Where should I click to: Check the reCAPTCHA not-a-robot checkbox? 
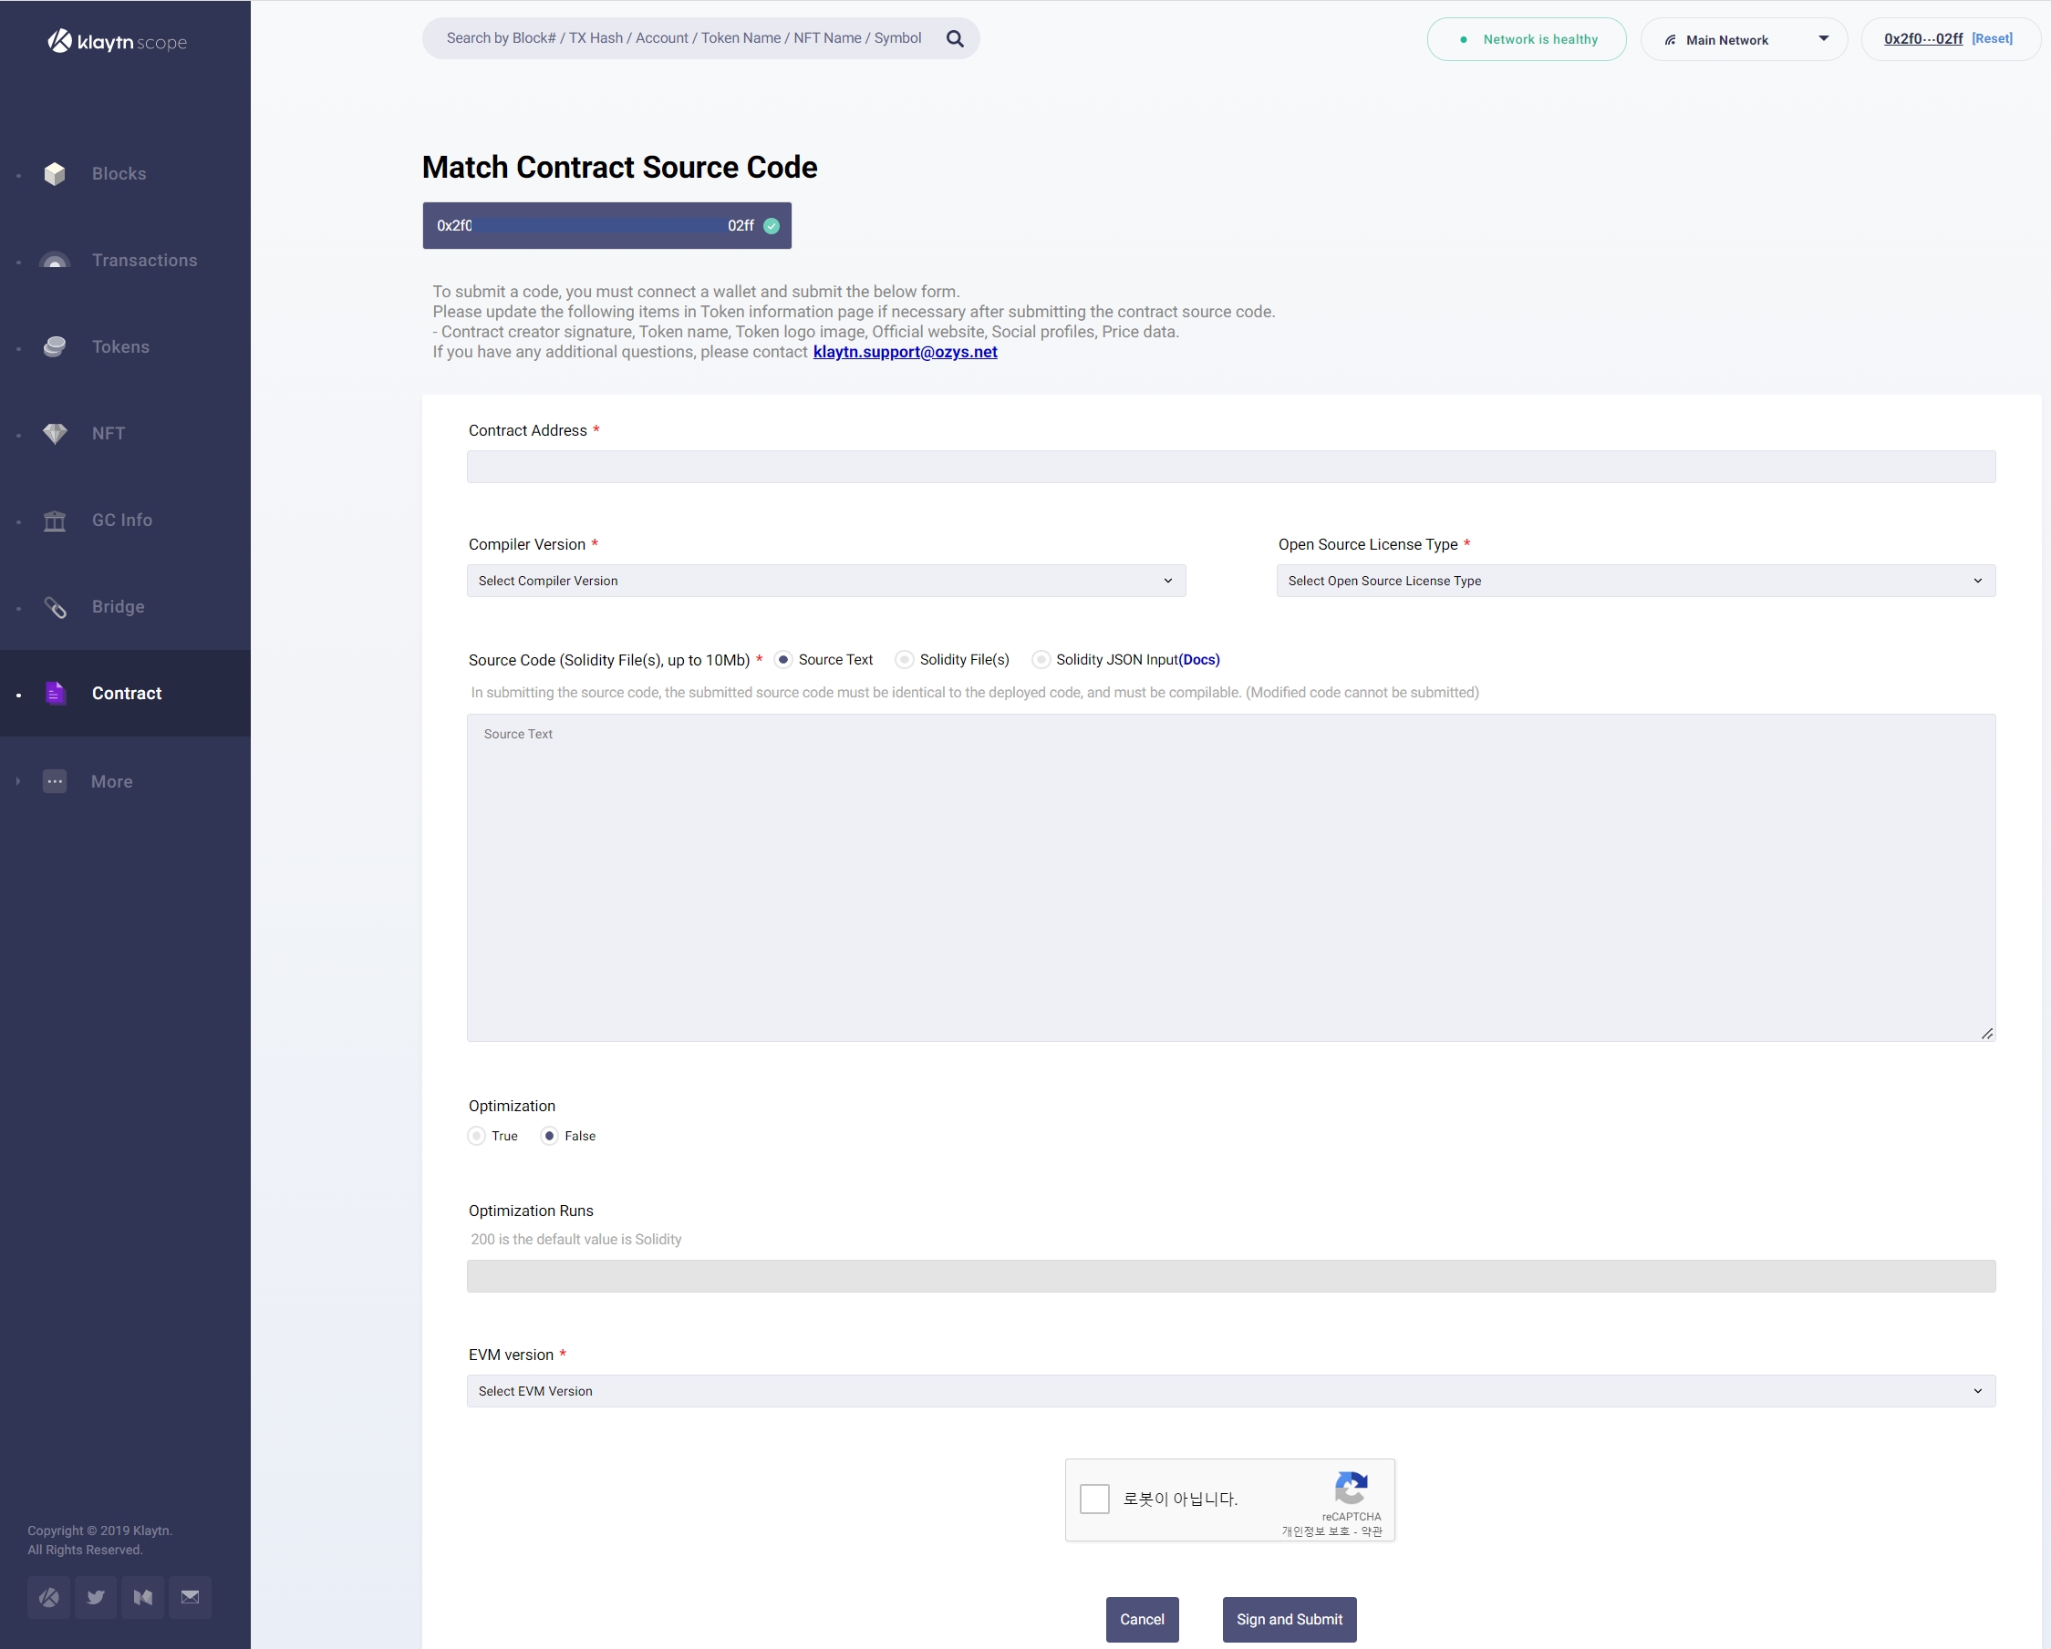(x=1094, y=1499)
